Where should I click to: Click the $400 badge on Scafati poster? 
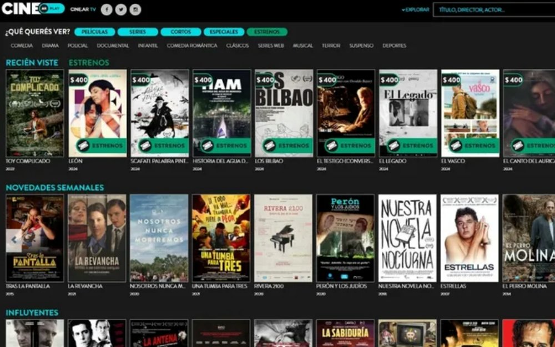click(141, 80)
